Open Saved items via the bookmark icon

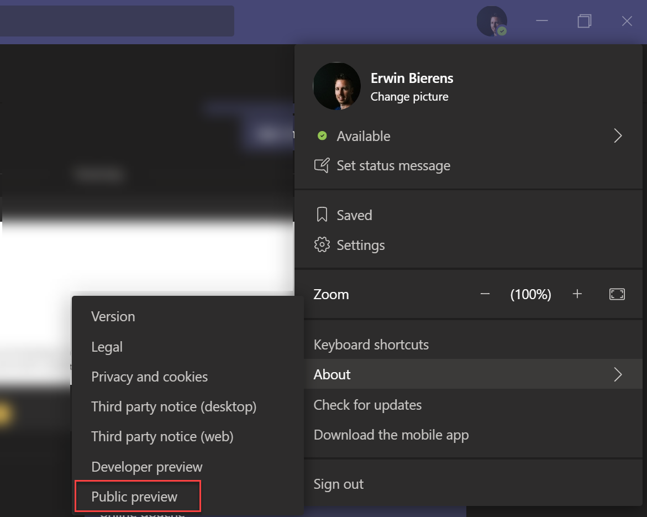point(322,215)
